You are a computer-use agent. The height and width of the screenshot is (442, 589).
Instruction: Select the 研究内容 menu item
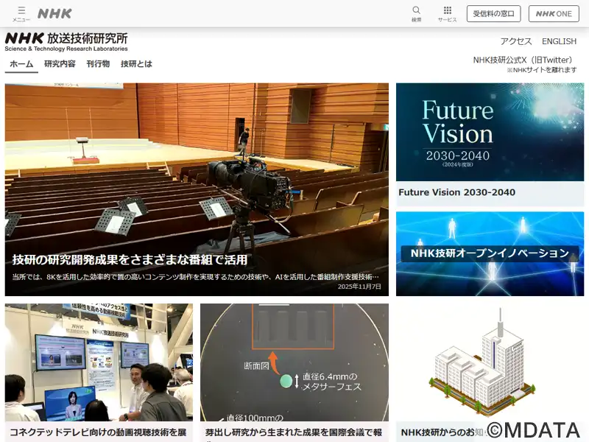tap(60, 64)
